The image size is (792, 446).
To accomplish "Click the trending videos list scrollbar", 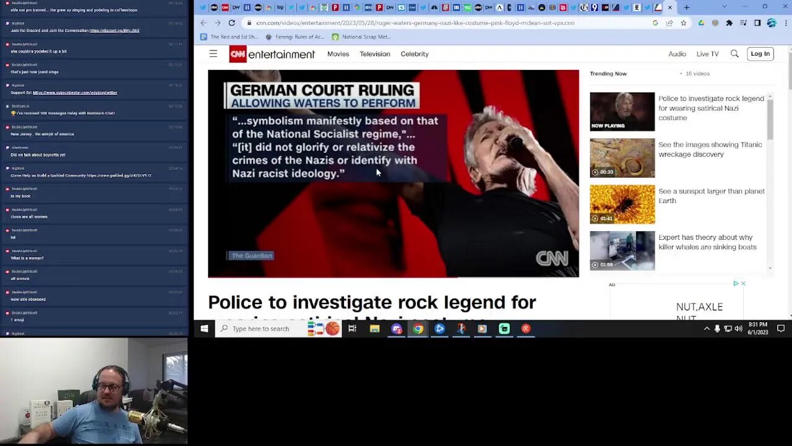I will pyautogui.click(x=770, y=118).
